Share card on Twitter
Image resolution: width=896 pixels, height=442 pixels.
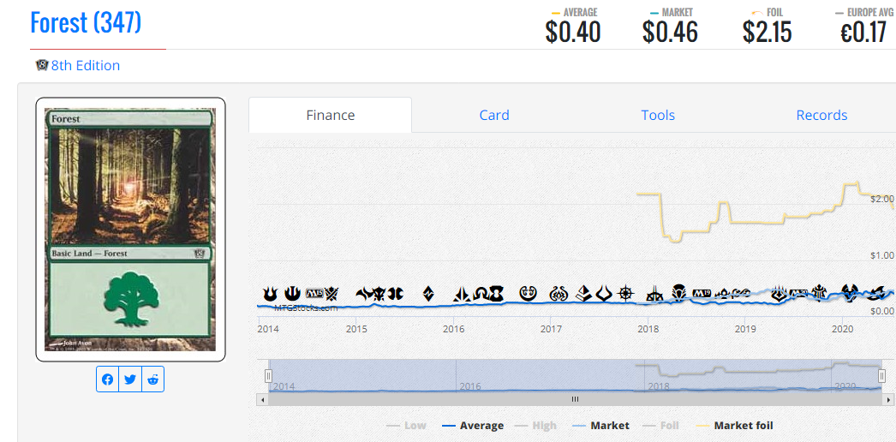click(x=130, y=379)
